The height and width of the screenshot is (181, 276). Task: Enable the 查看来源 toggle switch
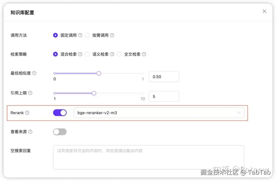click(x=60, y=132)
